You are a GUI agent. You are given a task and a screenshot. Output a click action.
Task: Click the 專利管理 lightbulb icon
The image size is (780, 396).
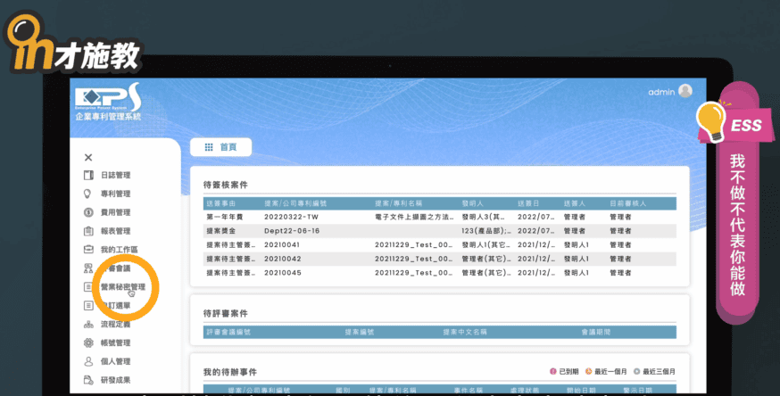coord(88,194)
